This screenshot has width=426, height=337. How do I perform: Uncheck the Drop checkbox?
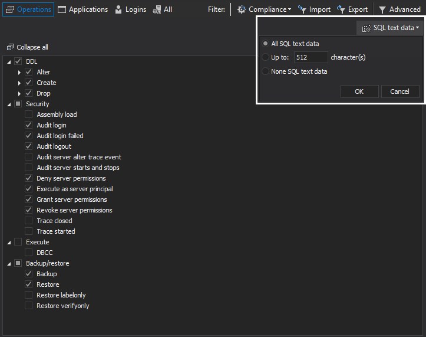click(28, 93)
